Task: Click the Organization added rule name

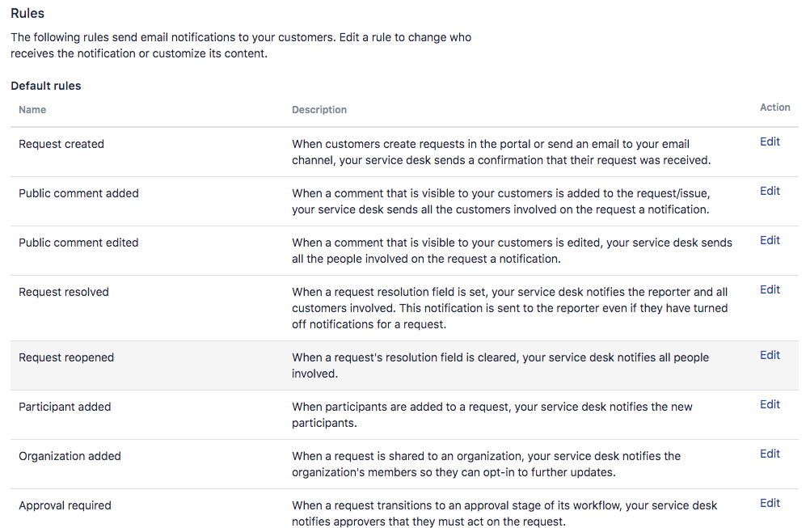Action: coord(70,456)
